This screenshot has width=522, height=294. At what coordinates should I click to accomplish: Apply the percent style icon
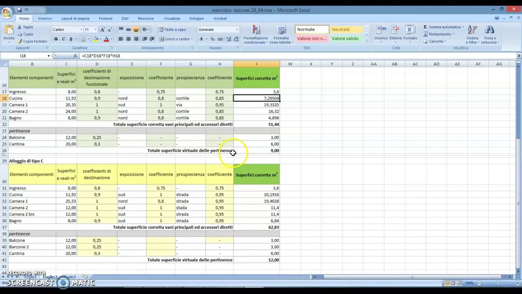point(212,39)
